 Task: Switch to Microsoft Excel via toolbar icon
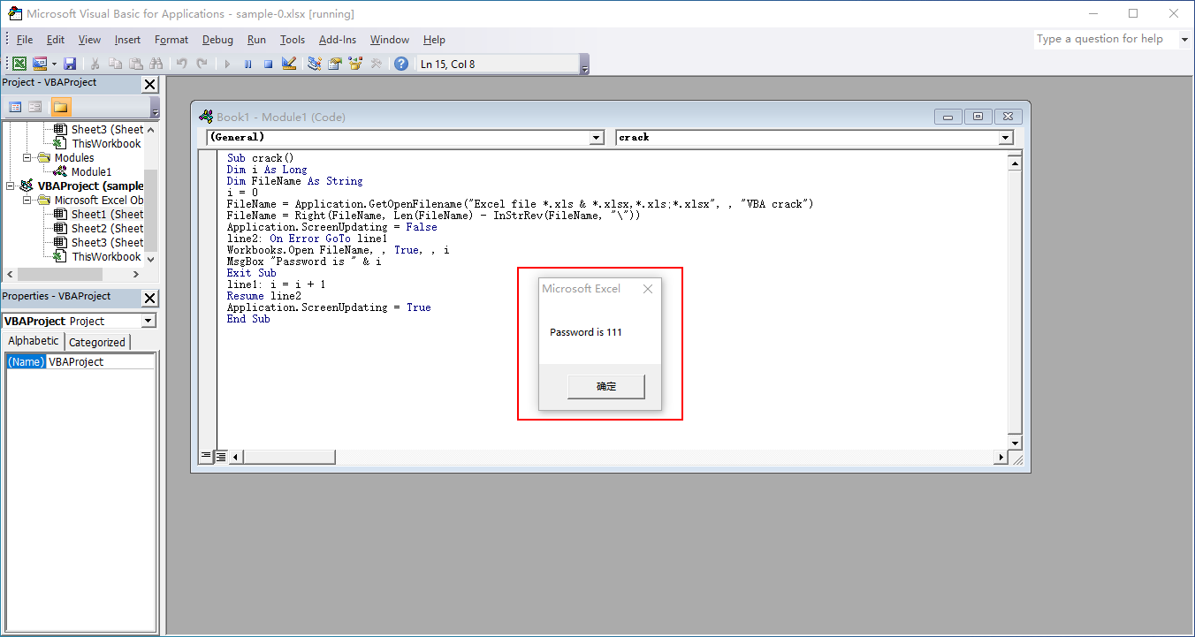point(19,64)
